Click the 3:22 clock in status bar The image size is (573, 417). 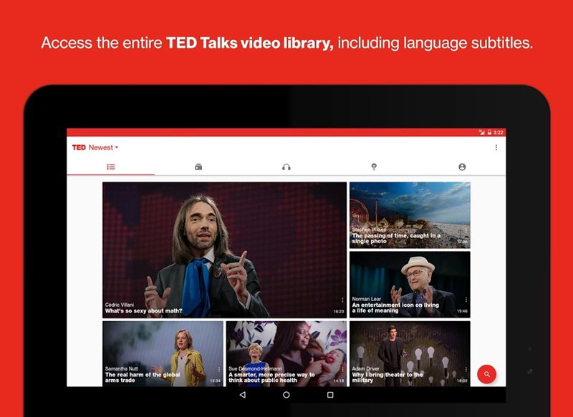(x=498, y=132)
